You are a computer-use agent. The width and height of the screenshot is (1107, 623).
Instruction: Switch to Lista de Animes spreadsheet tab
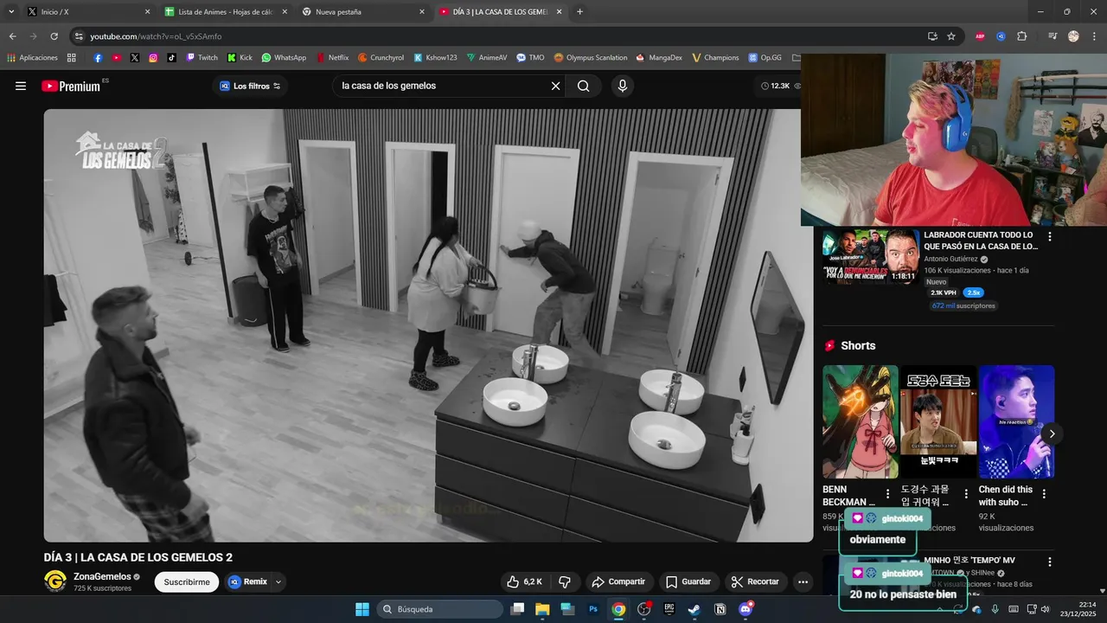[225, 12]
